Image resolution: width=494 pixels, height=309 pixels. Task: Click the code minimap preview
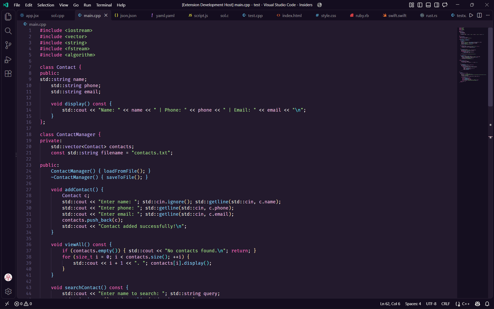(472, 55)
